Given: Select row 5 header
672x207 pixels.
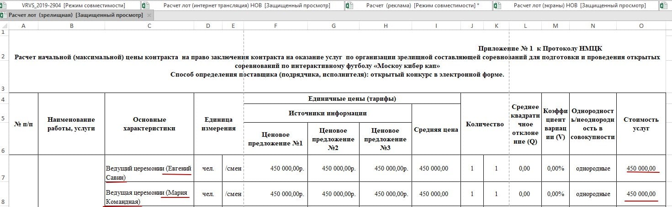Looking at the screenshot, I should pos(4,113).
